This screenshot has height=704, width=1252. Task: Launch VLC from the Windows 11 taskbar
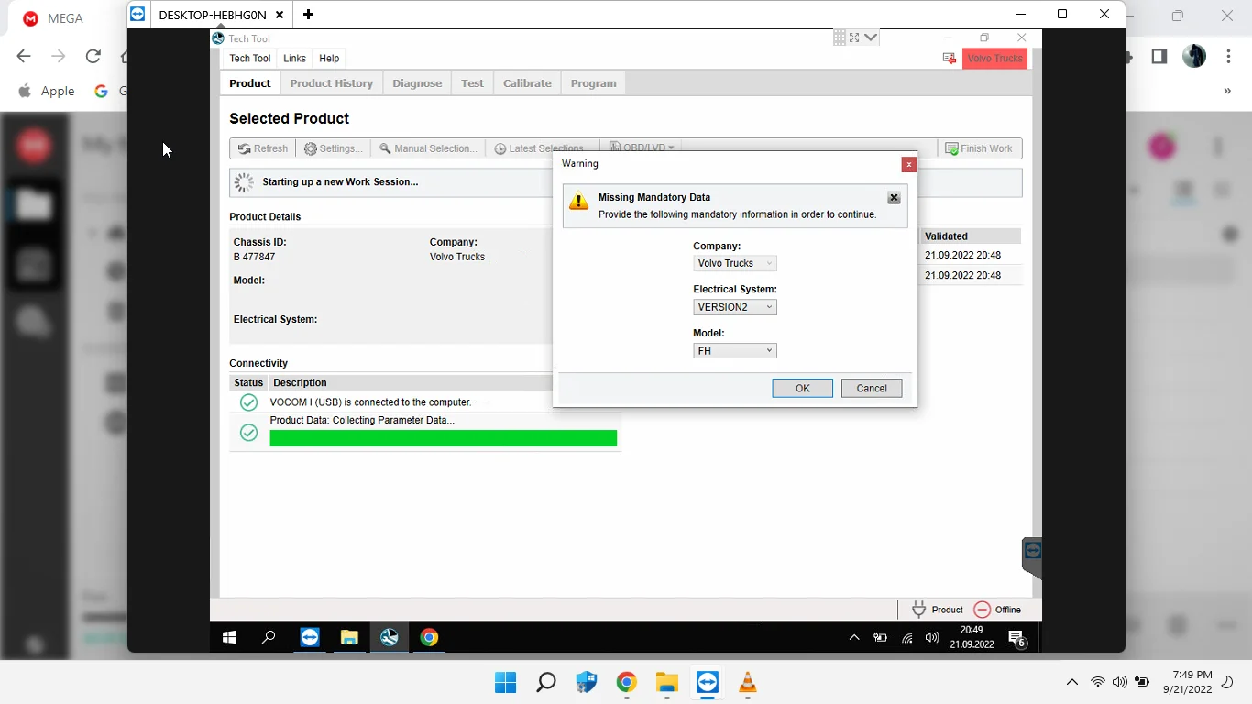(747, 683)
